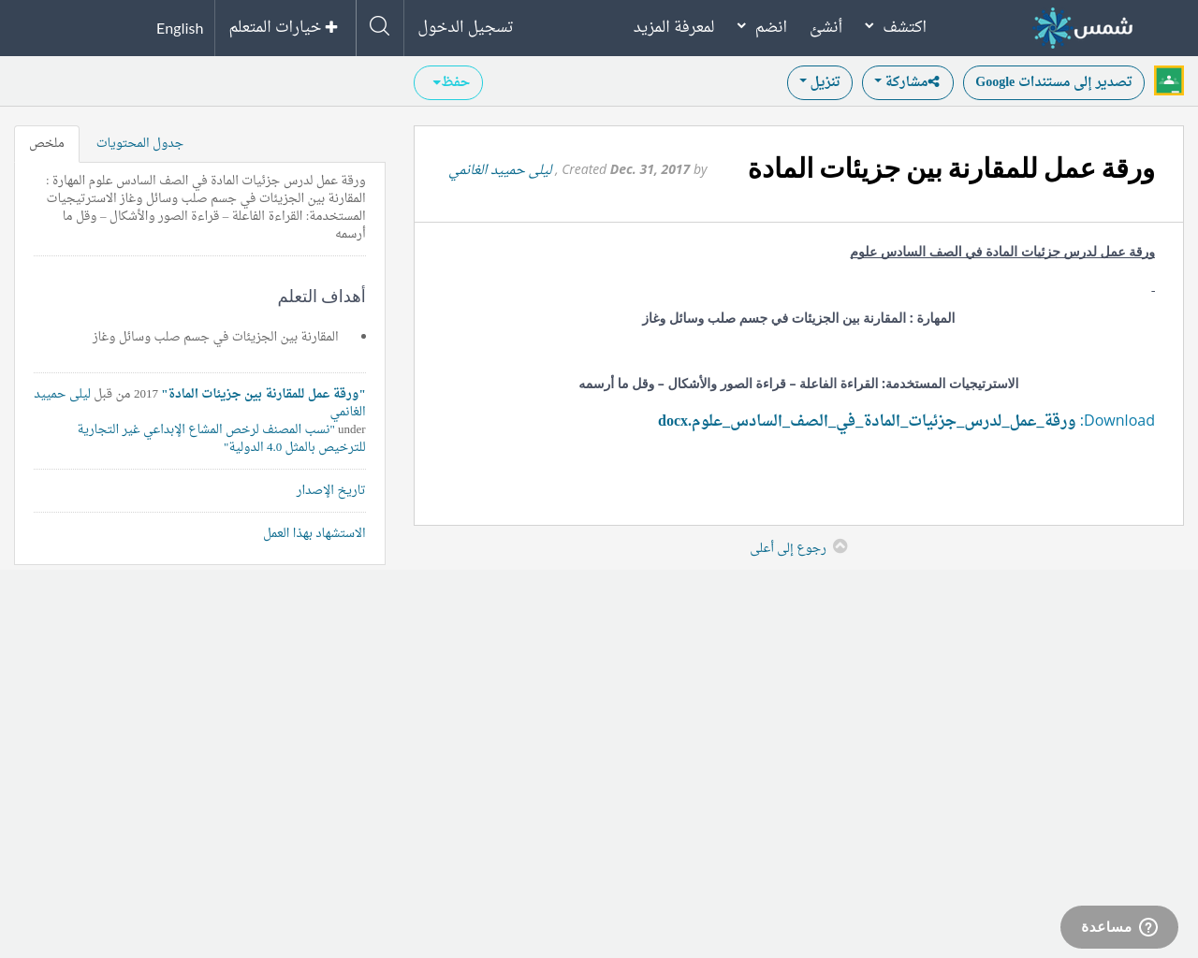Screen dimensions: 1198x958
Task: Open the تنزيل download dropdown
Action: 819,82
